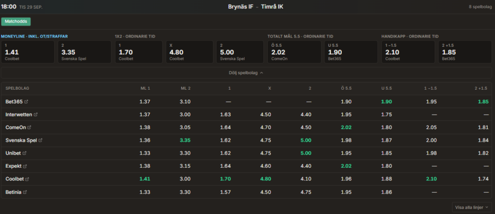Click the Timrå IK team name

click(x=272, y=7)
